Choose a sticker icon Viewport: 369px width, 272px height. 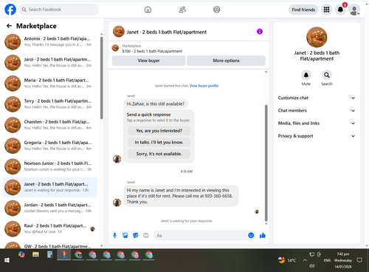pyautogui.click(x=136, y=235)
